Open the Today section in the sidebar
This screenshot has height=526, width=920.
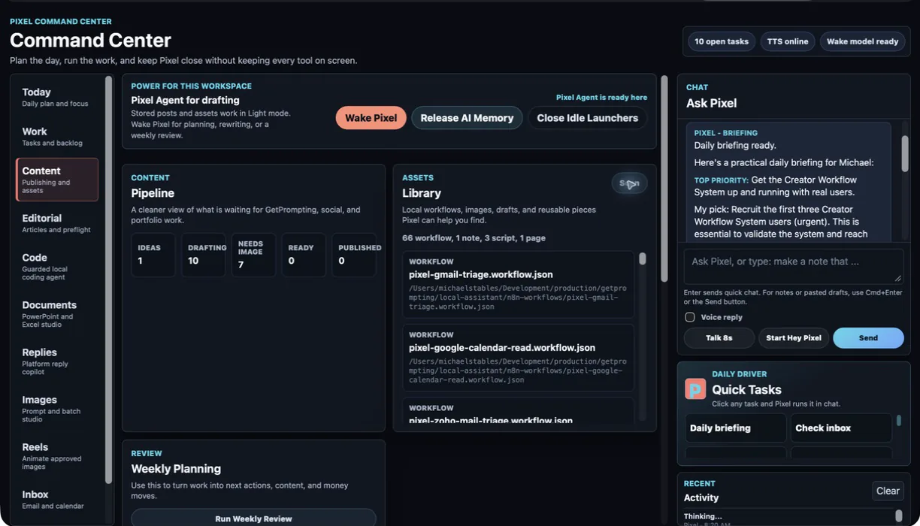click(57, 98)
